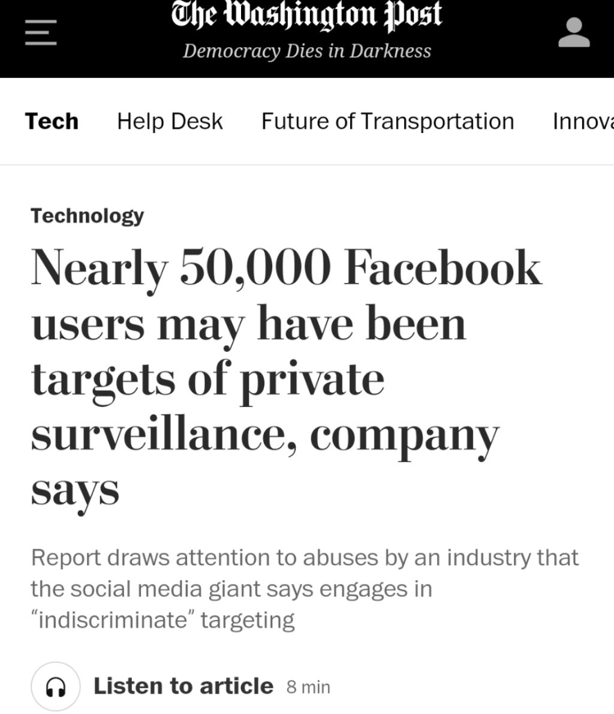Open the hamburger navigation menu
This screenshot has height=714, width=614.
pyautogui.click(x=41, y=33)
